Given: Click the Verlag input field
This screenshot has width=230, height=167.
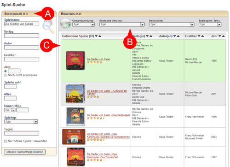Looking at the screenshot, I should 22,36.
